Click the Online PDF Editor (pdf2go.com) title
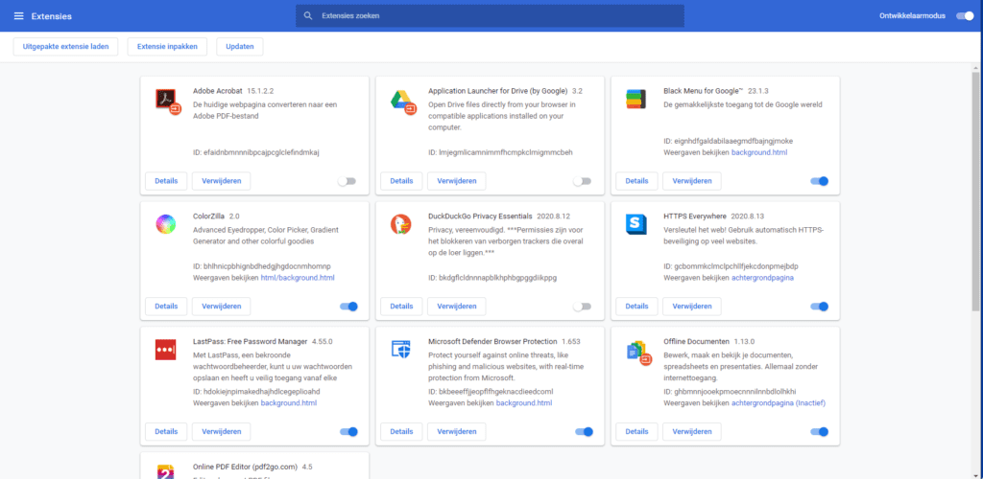This screenshot has width=983, height=479. coord(245,468)
